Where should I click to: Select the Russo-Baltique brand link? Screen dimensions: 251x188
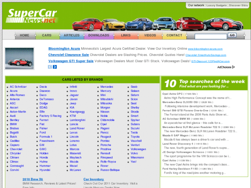pyautogui.click(x=110, y=170)
